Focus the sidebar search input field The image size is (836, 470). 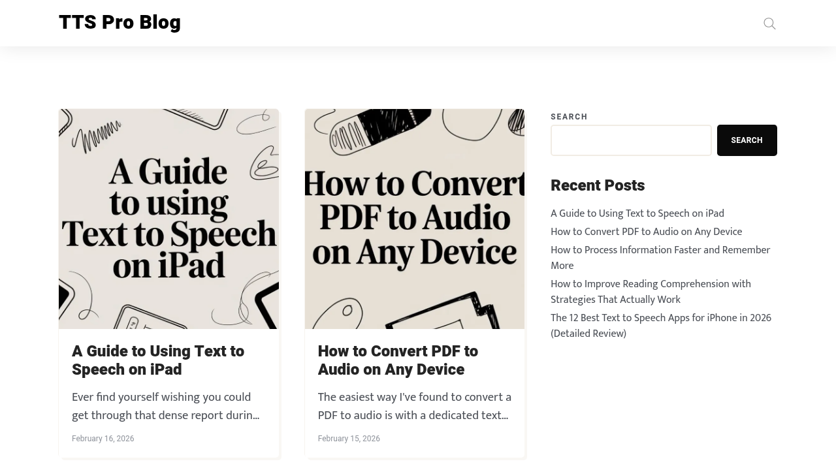coord(631,140)
